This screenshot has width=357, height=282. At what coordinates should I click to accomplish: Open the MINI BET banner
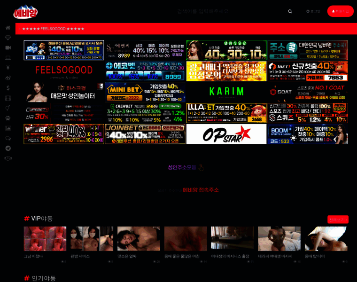pyautogui.click(x=145, y=92)
